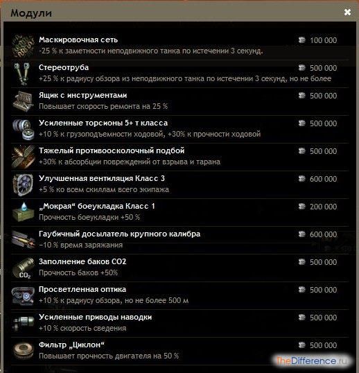Select Улучшенная вентиляция Класс 3 title
Image resolution: width=359 pixels, height=373 pixels.
(x=102, y=178)
